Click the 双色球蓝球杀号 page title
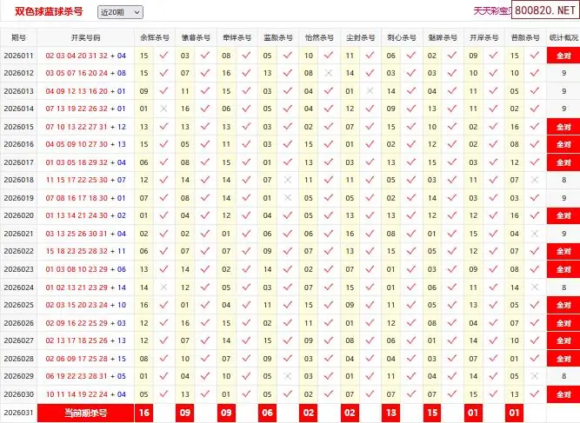 point(50,12)
